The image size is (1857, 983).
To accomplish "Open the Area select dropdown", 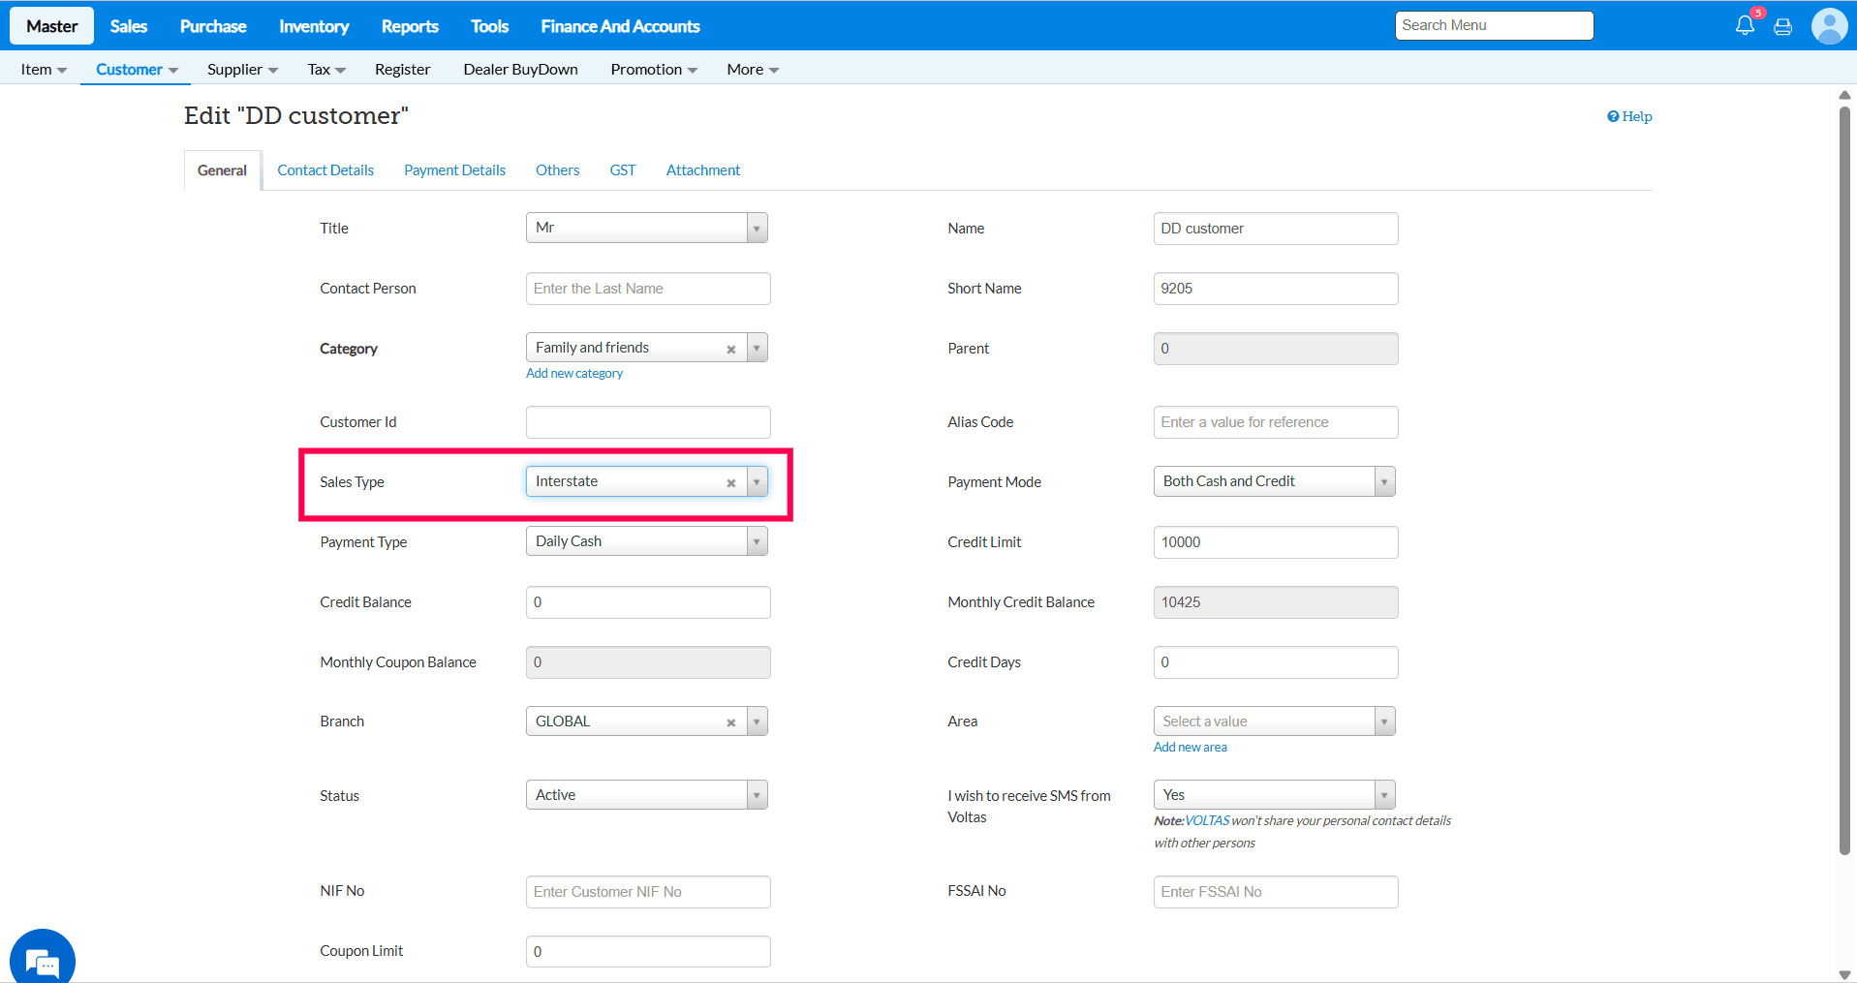I will coord(1384,722).
